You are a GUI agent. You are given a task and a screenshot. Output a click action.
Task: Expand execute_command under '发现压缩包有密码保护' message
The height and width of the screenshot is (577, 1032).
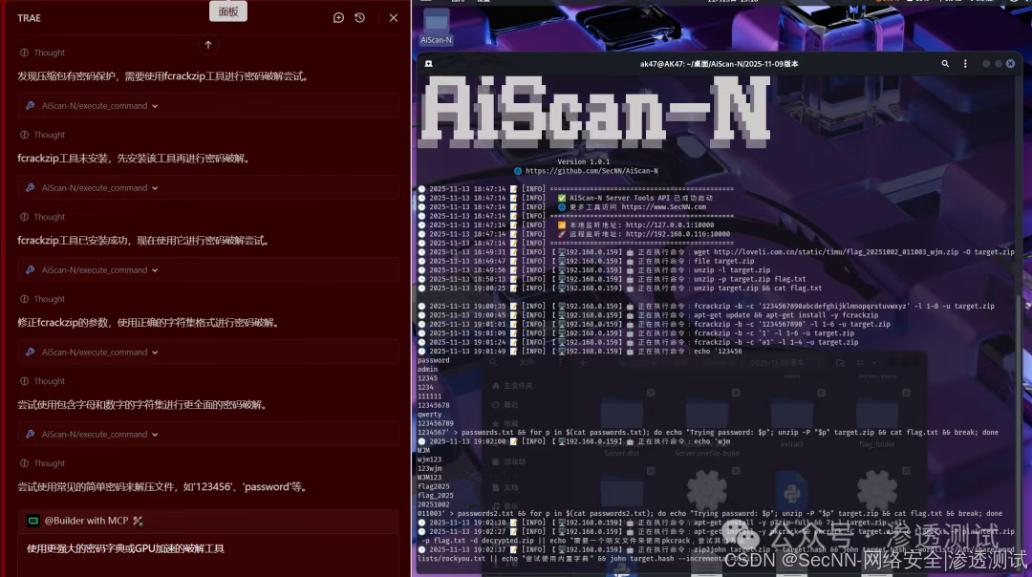click(208, 105)
